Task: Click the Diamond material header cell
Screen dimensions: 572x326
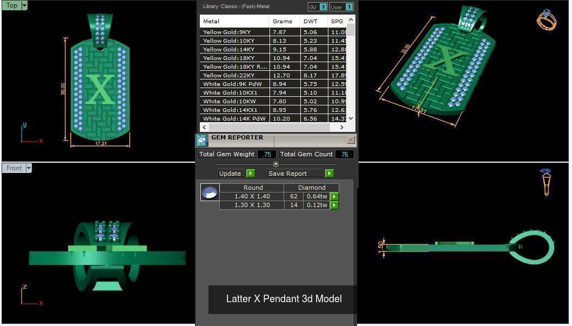Action: [x=312, y=188]
